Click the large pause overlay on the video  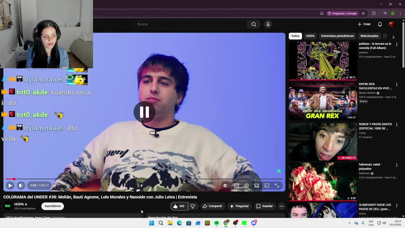pos(144,112)
